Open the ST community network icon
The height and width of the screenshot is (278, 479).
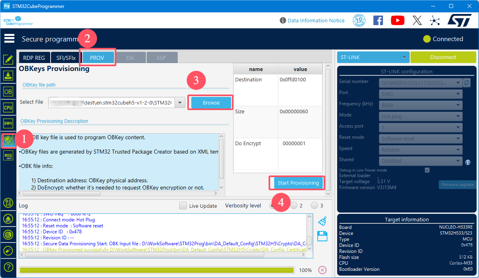(435, 20)
